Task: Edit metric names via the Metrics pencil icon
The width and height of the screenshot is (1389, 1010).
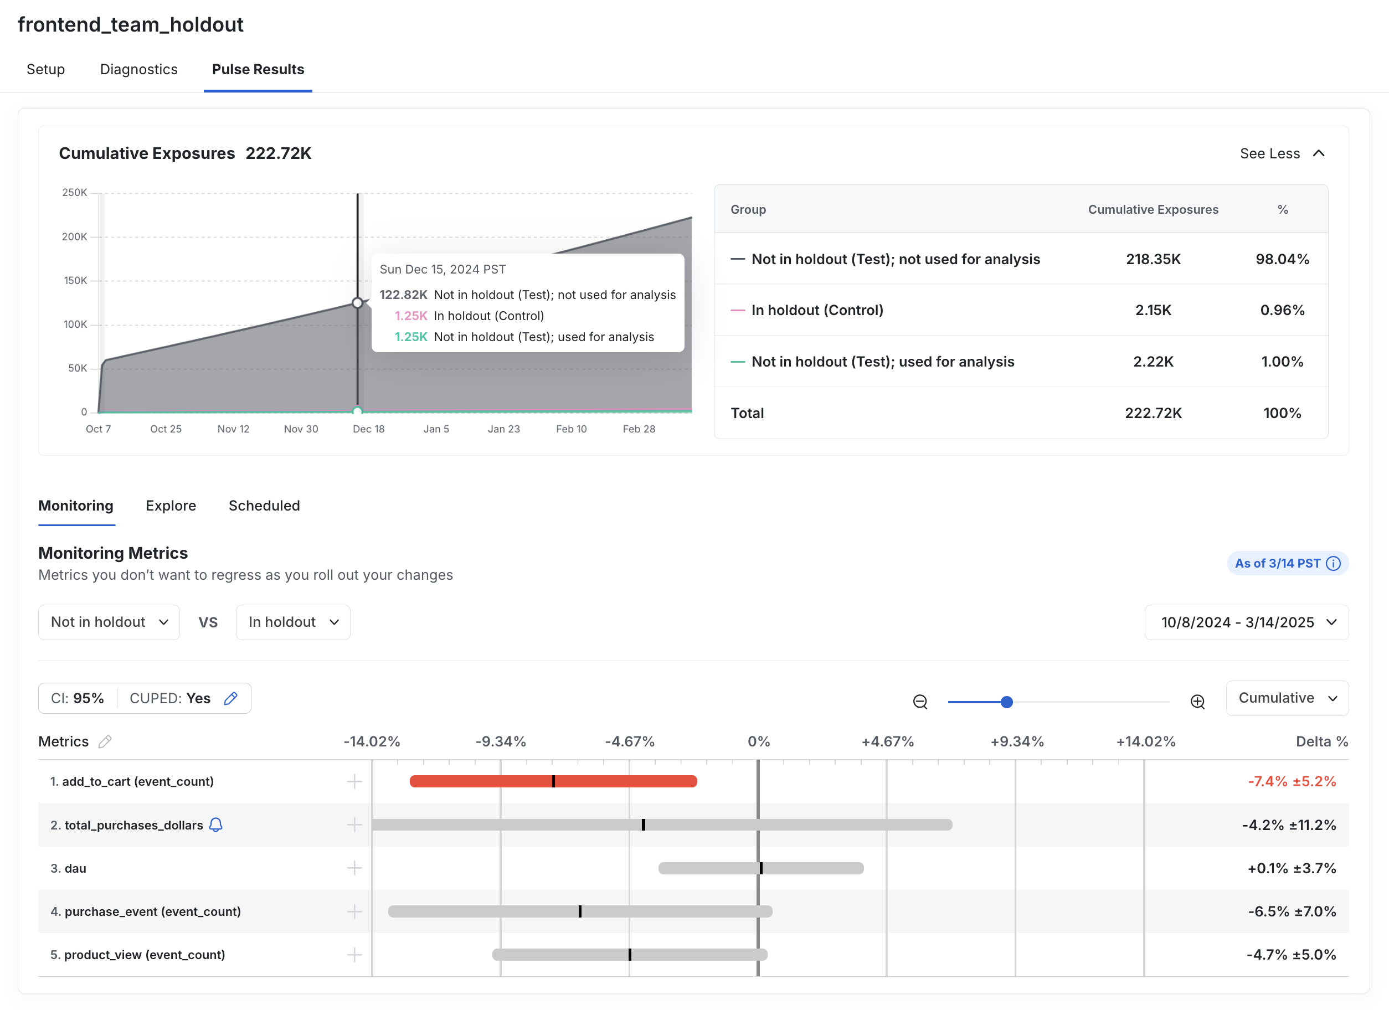Action: tap(105, 742)
